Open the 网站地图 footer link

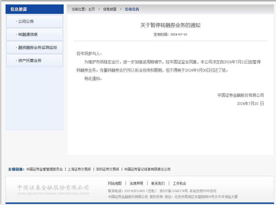[x=115, y=183]
